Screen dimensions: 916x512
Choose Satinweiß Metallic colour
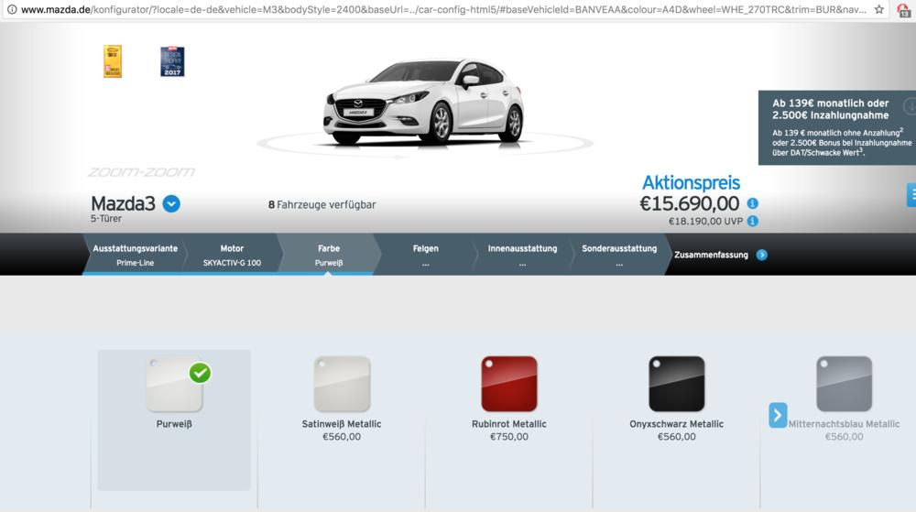342,384
